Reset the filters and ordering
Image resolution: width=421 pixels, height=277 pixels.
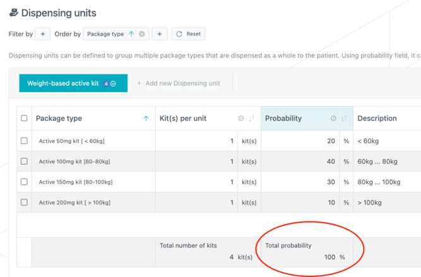point(188,34)
